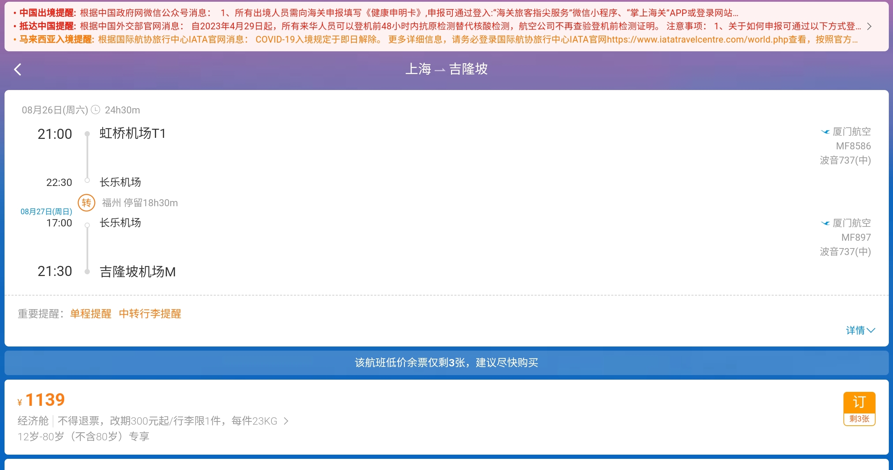Image resolution: width=893 pixels, height=470 pixels.
Task: Open 中国出境提醒 notice
Action: (376, 13)
